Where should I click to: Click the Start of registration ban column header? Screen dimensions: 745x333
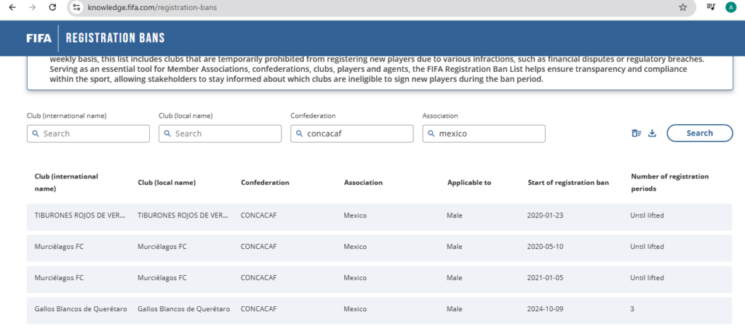tap(568, 182)
